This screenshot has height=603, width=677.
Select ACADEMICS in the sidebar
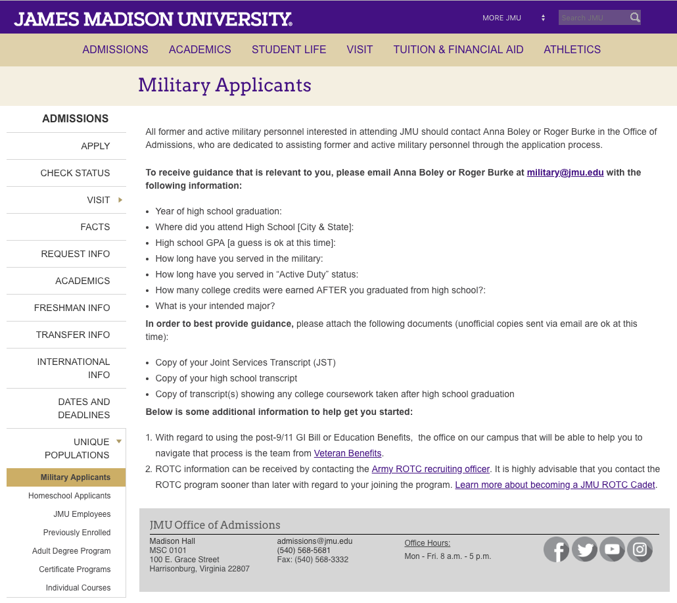click(x=82, y=281)
